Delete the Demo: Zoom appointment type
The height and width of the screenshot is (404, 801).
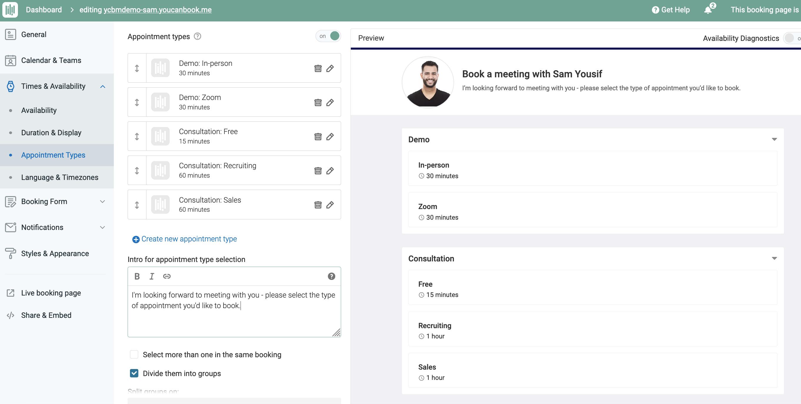click(318, 103)
